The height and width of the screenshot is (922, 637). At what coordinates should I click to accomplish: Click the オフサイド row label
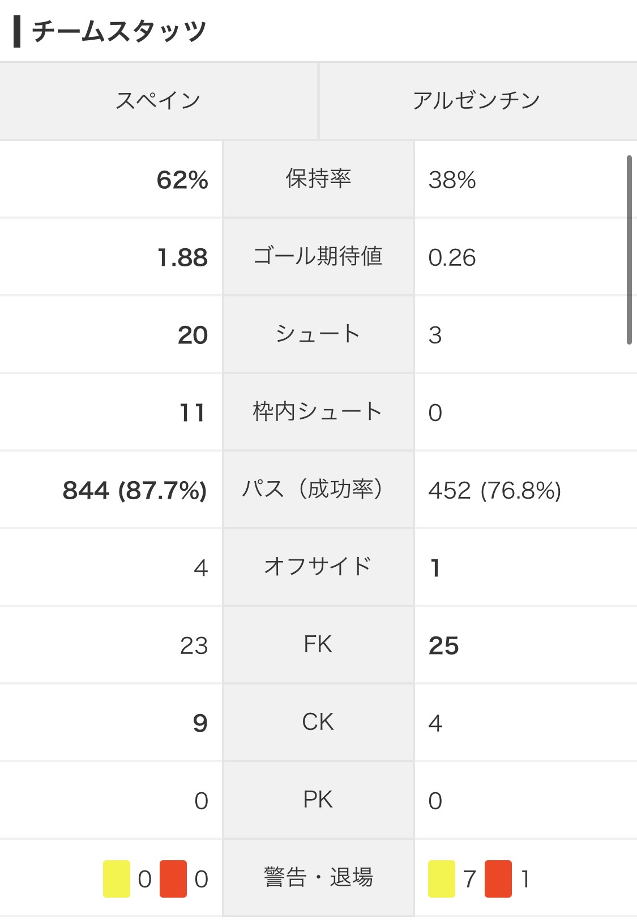pyautogui.click(x=318, y=567)
